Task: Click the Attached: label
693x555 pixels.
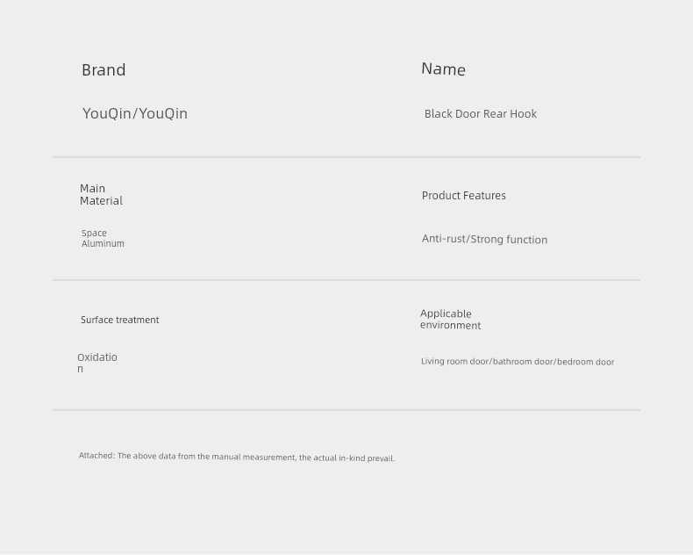Action: [x=96, y=457]
